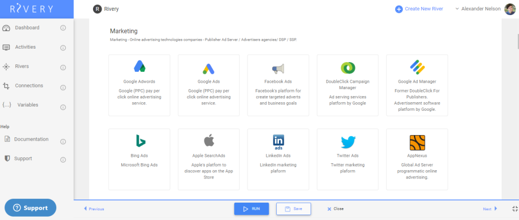Image resolution: width=519 pixels, height=220 pixels.
Task: Select the Google Adwords logo
Action: [139, 66]
